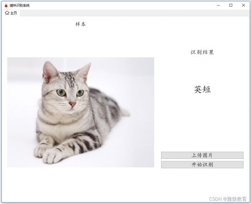Viewport: 251px width, 204px height.
Task: Click the 识别结果 heading label
Action: [x=202, y=52]
